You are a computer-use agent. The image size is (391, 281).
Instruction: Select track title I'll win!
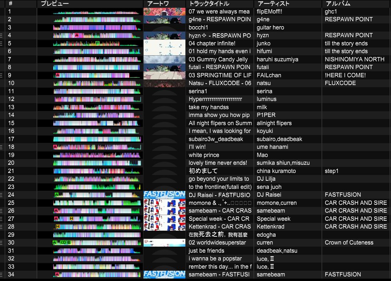tap(197, 147)
